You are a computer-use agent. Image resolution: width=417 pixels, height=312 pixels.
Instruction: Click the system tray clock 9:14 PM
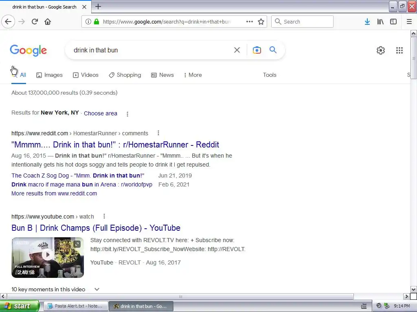(x=402, y=306)
